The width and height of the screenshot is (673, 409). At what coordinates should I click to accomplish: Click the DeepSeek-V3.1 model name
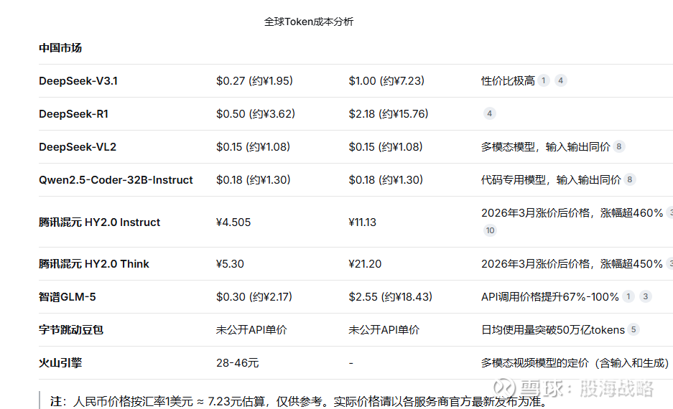(78, 81)
